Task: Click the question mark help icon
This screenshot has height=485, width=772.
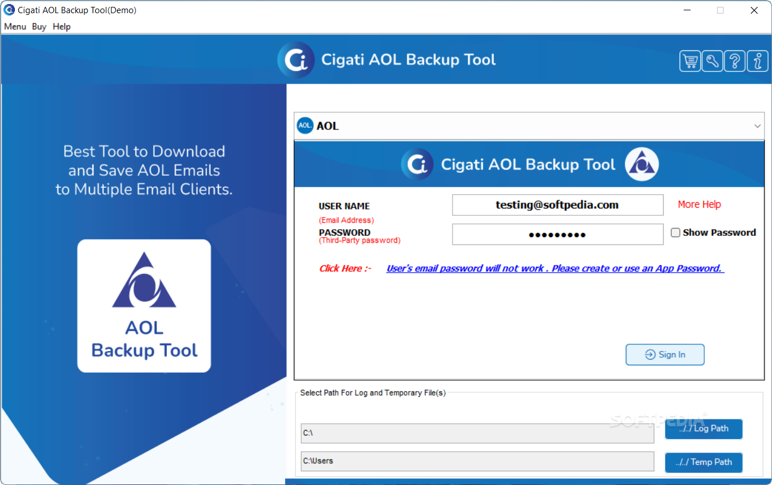Action: pyautogui.click(x=735, y=61)
